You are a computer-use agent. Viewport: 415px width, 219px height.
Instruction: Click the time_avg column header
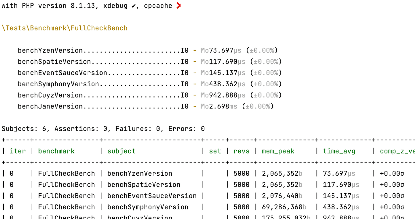339,151
